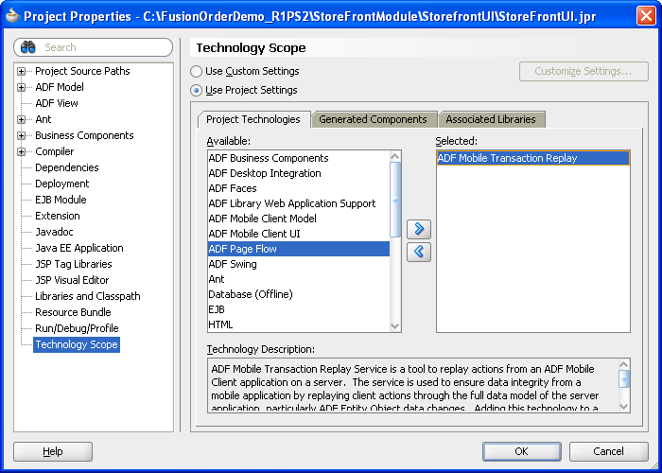Open Help for this dialog
Screen dimensions: 662x473
pos(53,451)
